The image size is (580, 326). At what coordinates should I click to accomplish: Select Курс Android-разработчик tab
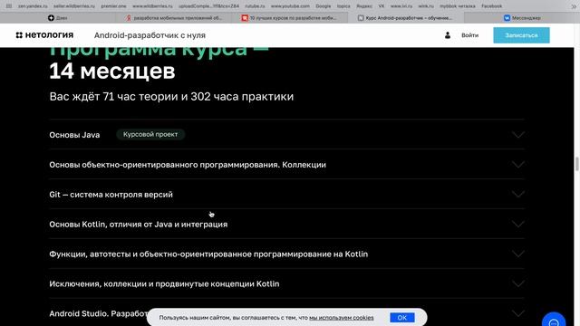pos(405,18)
